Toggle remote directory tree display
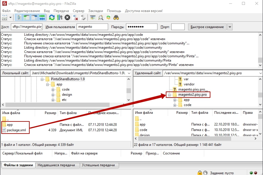Image resolution: width=263 pixels, height=175 pixels. click(x=34, y=18)
